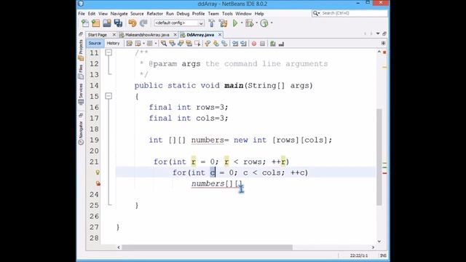Open the Debug menu
466x262 pixels.
coord(183,14)
